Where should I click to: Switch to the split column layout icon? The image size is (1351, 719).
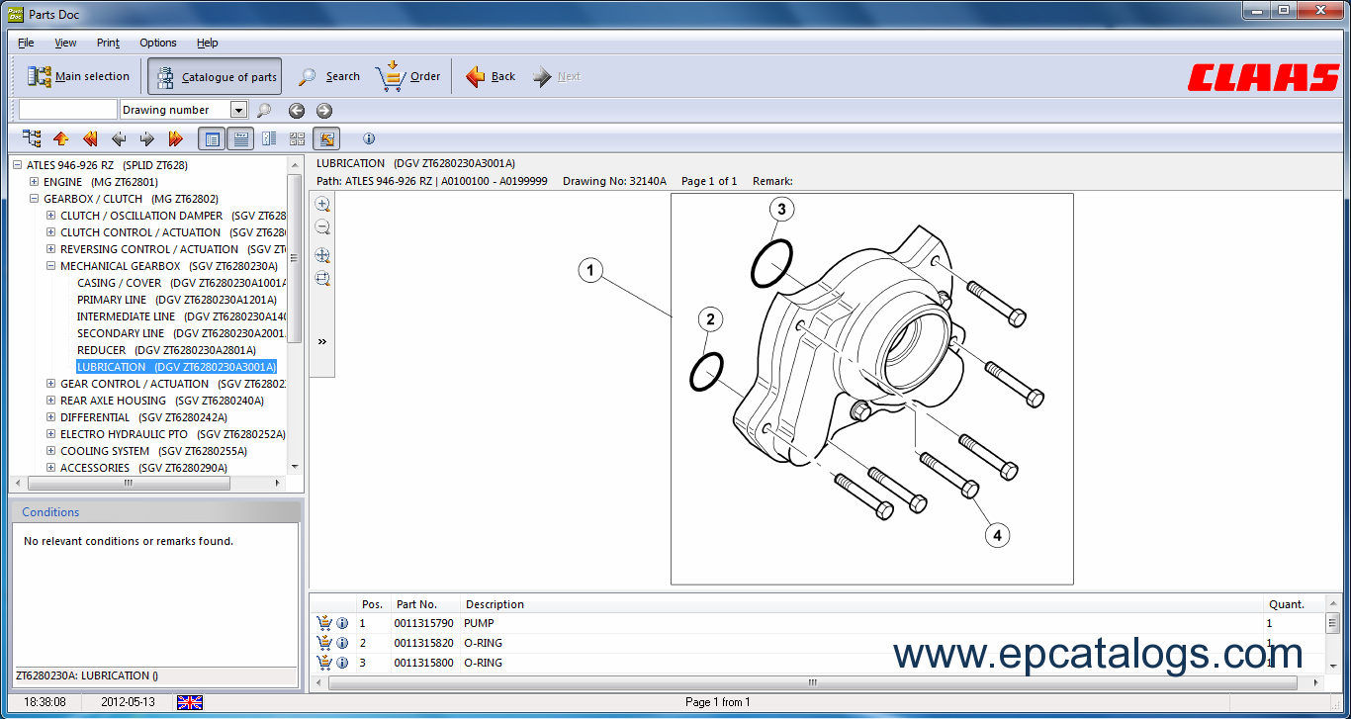tap(269, 138)
